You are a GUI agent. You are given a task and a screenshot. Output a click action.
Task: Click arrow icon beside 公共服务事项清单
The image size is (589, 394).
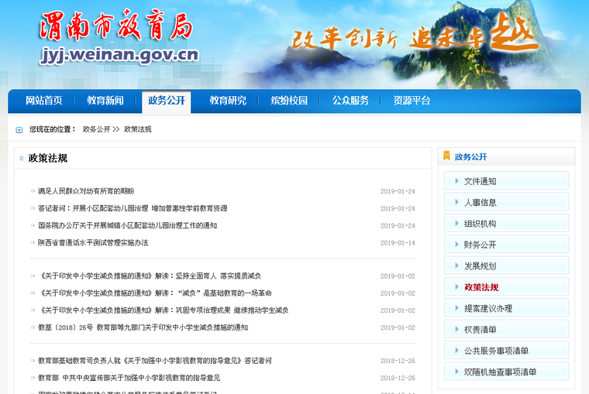pos(456,351)
